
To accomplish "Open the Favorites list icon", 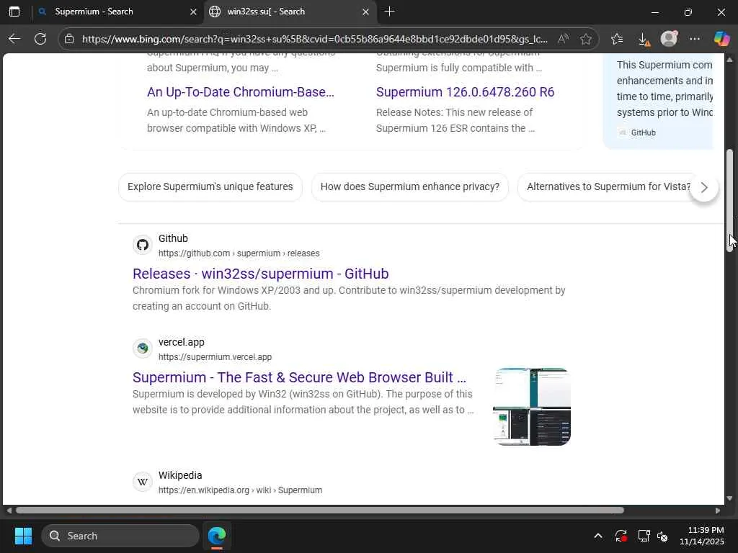I will (617, 39).
